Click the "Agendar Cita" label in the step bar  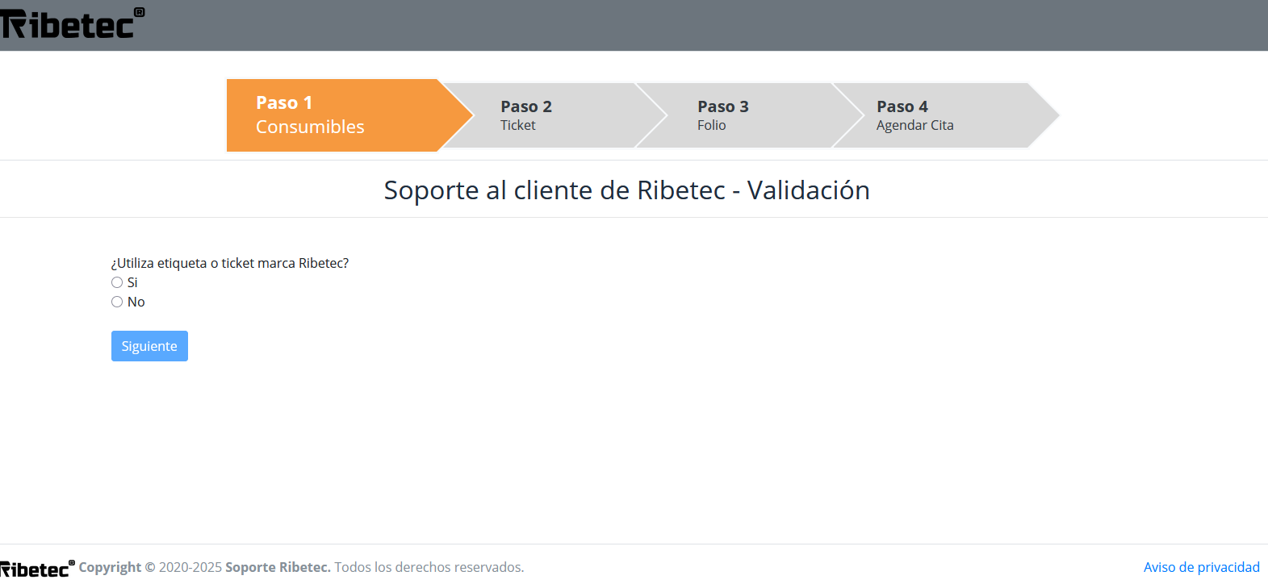pyautogui.click(x=914, y=125)
